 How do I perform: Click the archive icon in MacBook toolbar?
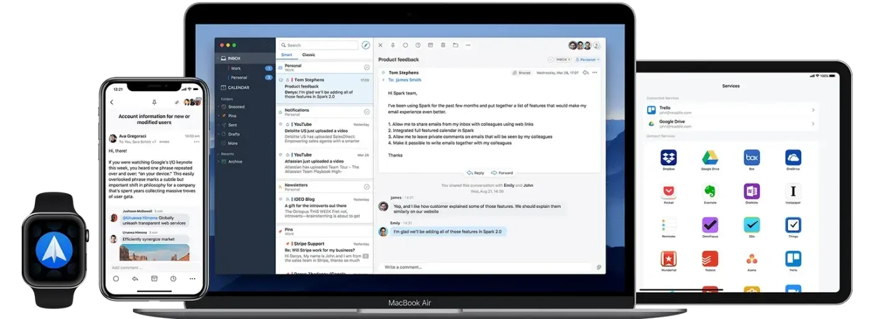[x=431, y=45]
